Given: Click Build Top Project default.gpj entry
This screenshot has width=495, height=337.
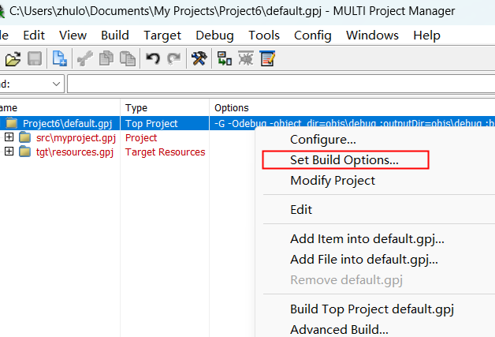Looking at the screenshot, I should point(372,309).
